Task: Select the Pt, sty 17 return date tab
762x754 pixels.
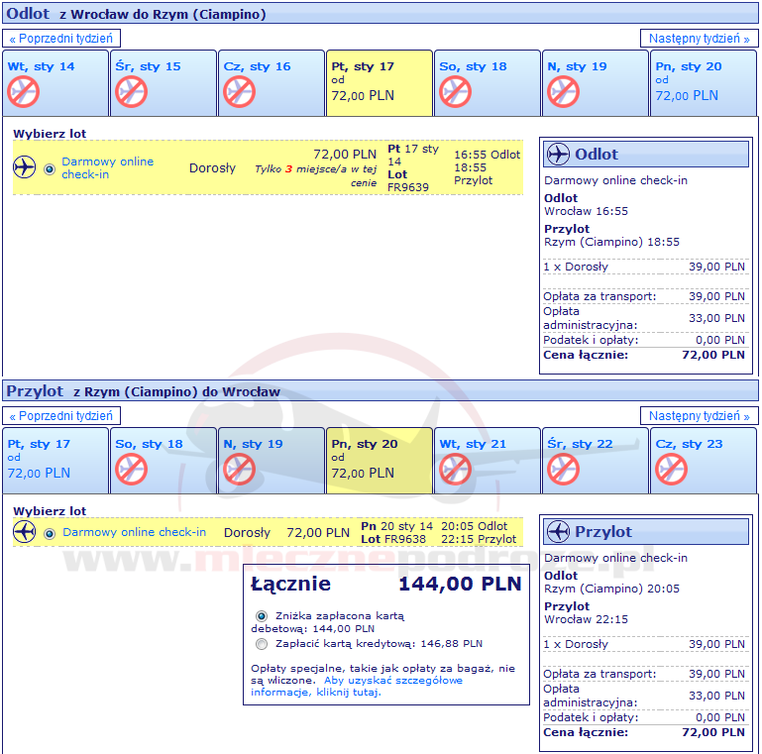Action: point(54,460)
